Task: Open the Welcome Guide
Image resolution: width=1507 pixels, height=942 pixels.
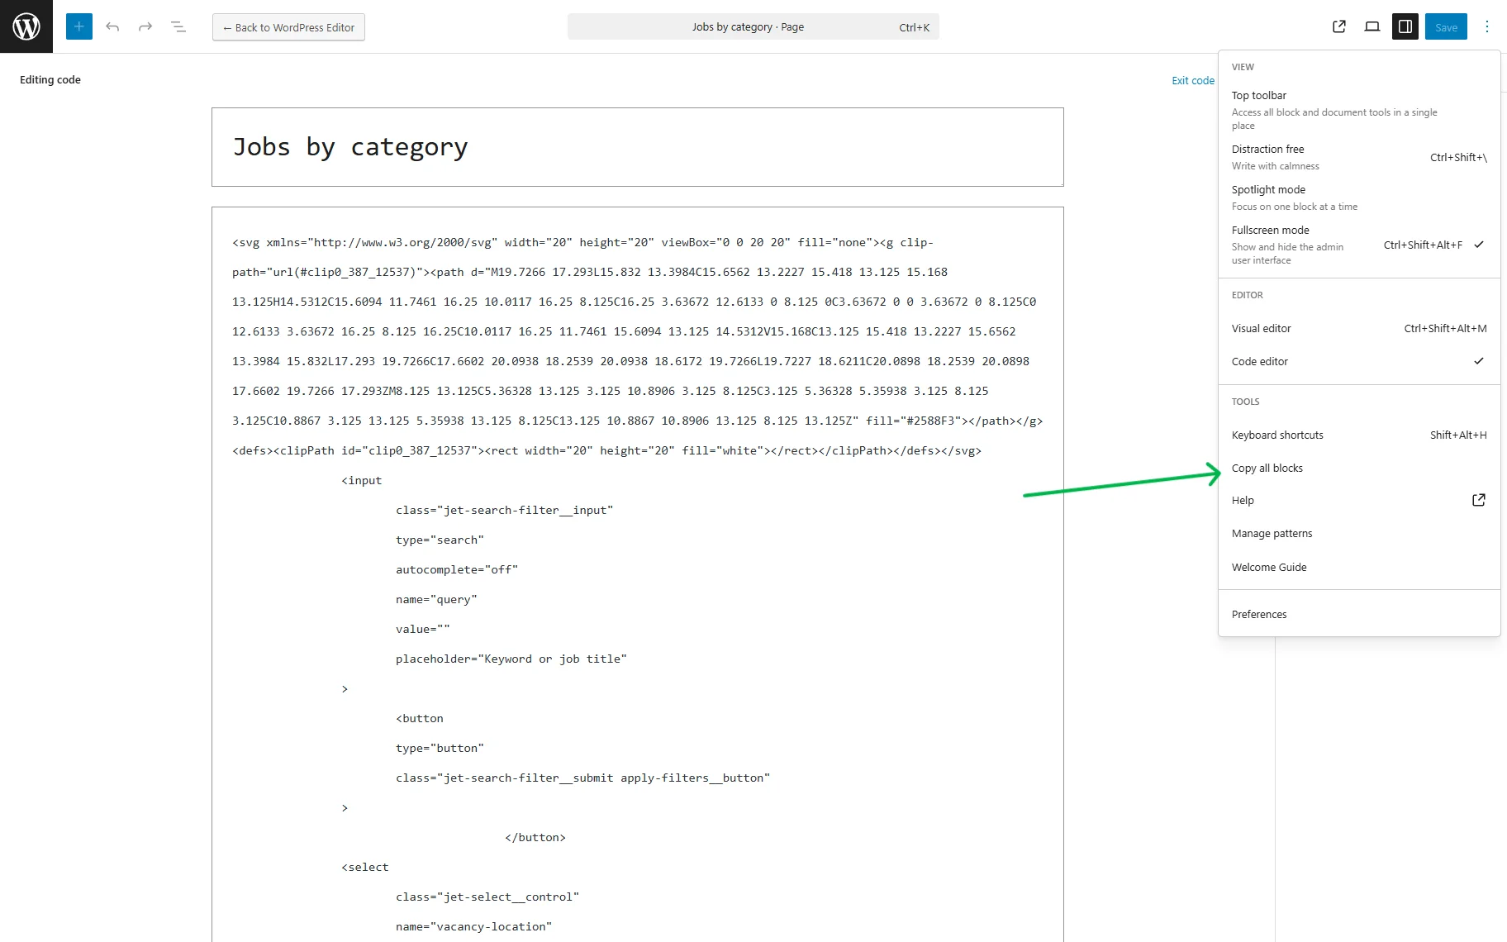Action: coord(1359,567)
